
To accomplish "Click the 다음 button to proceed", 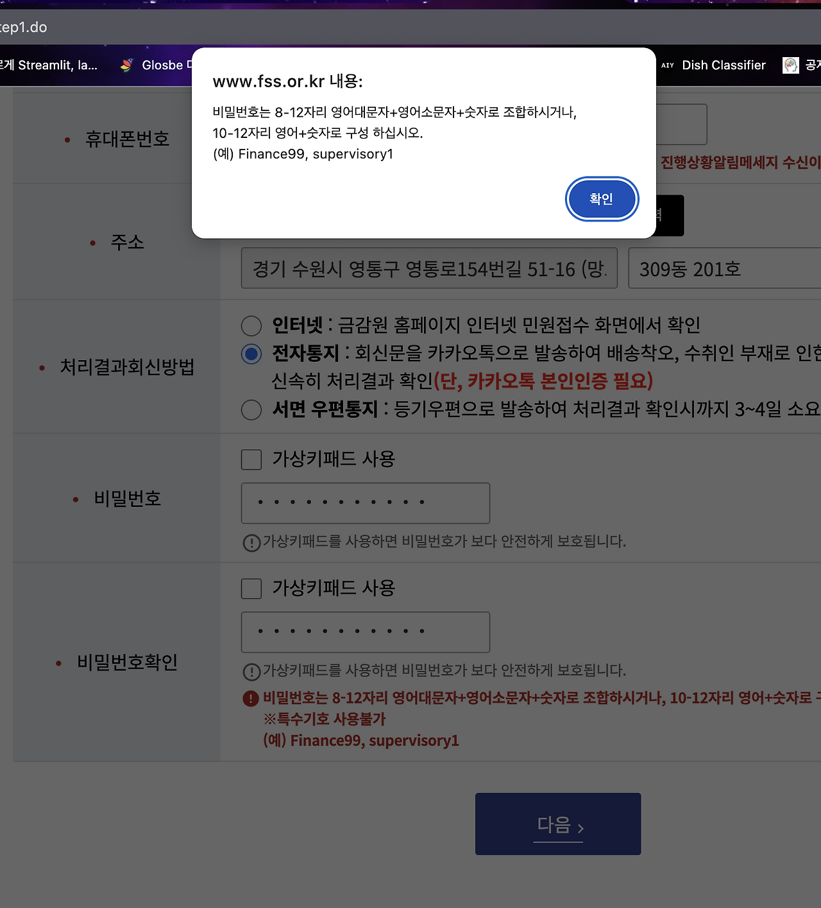I will pos(557,824).
